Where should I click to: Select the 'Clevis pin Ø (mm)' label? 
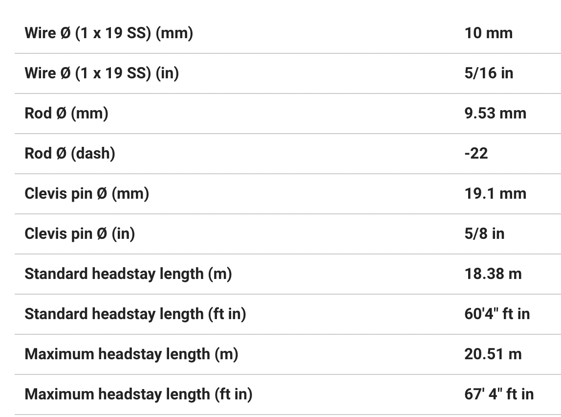pyautogui.click(x=86, y=194)
